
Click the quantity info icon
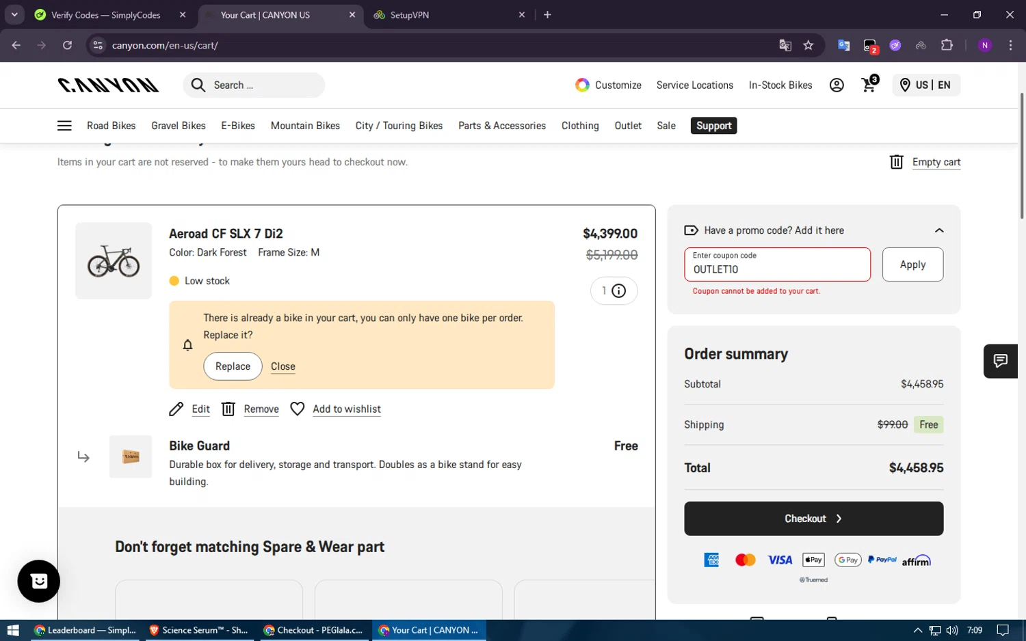618,291
